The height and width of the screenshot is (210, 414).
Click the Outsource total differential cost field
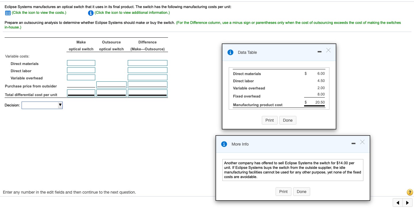[x=111, y=93]
